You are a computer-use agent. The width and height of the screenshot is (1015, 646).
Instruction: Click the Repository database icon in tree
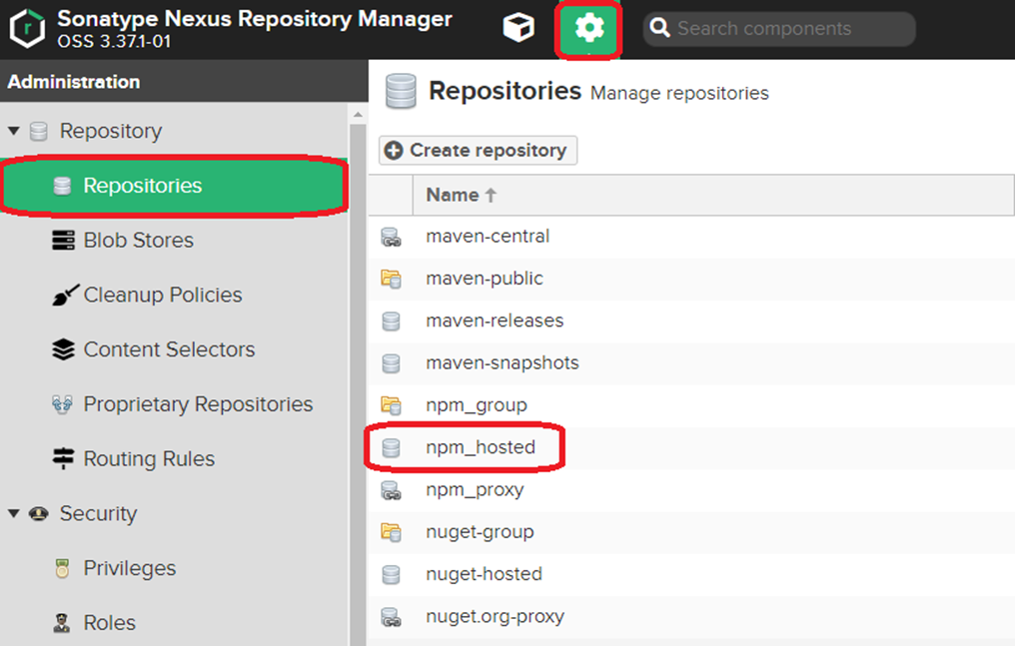click(x=39, y=131)
